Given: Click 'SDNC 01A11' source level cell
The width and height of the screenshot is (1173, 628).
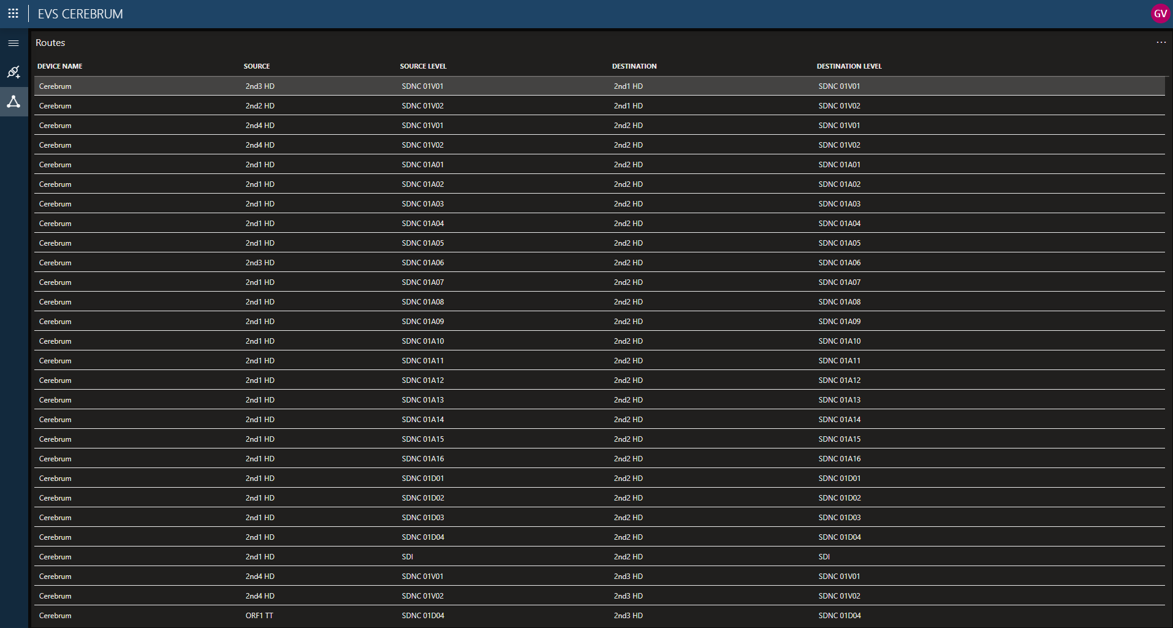Looking at the screenshot, I should pyautogui.click(x=423, y=361).
